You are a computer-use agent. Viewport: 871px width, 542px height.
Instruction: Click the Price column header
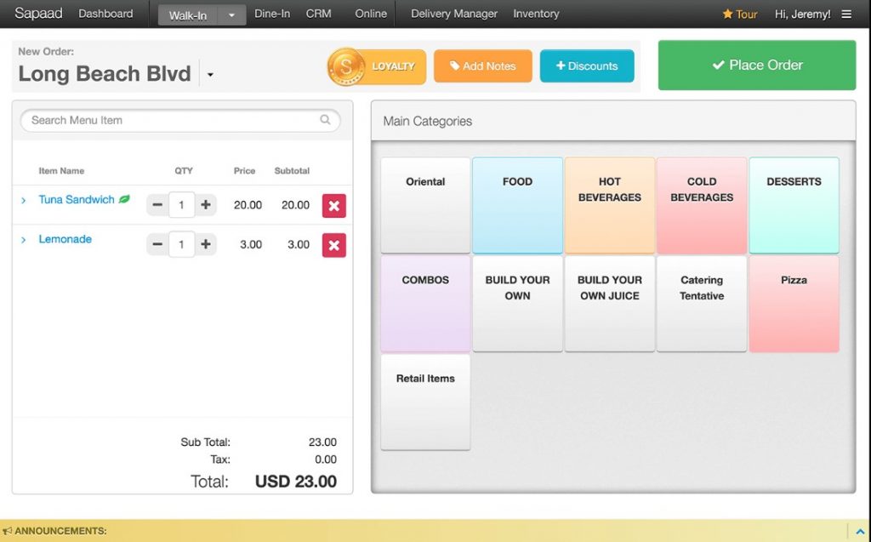point(244,171)
